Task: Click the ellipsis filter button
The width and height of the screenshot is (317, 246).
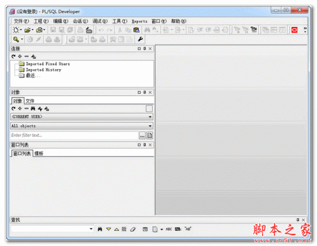Action: (142, 135)
